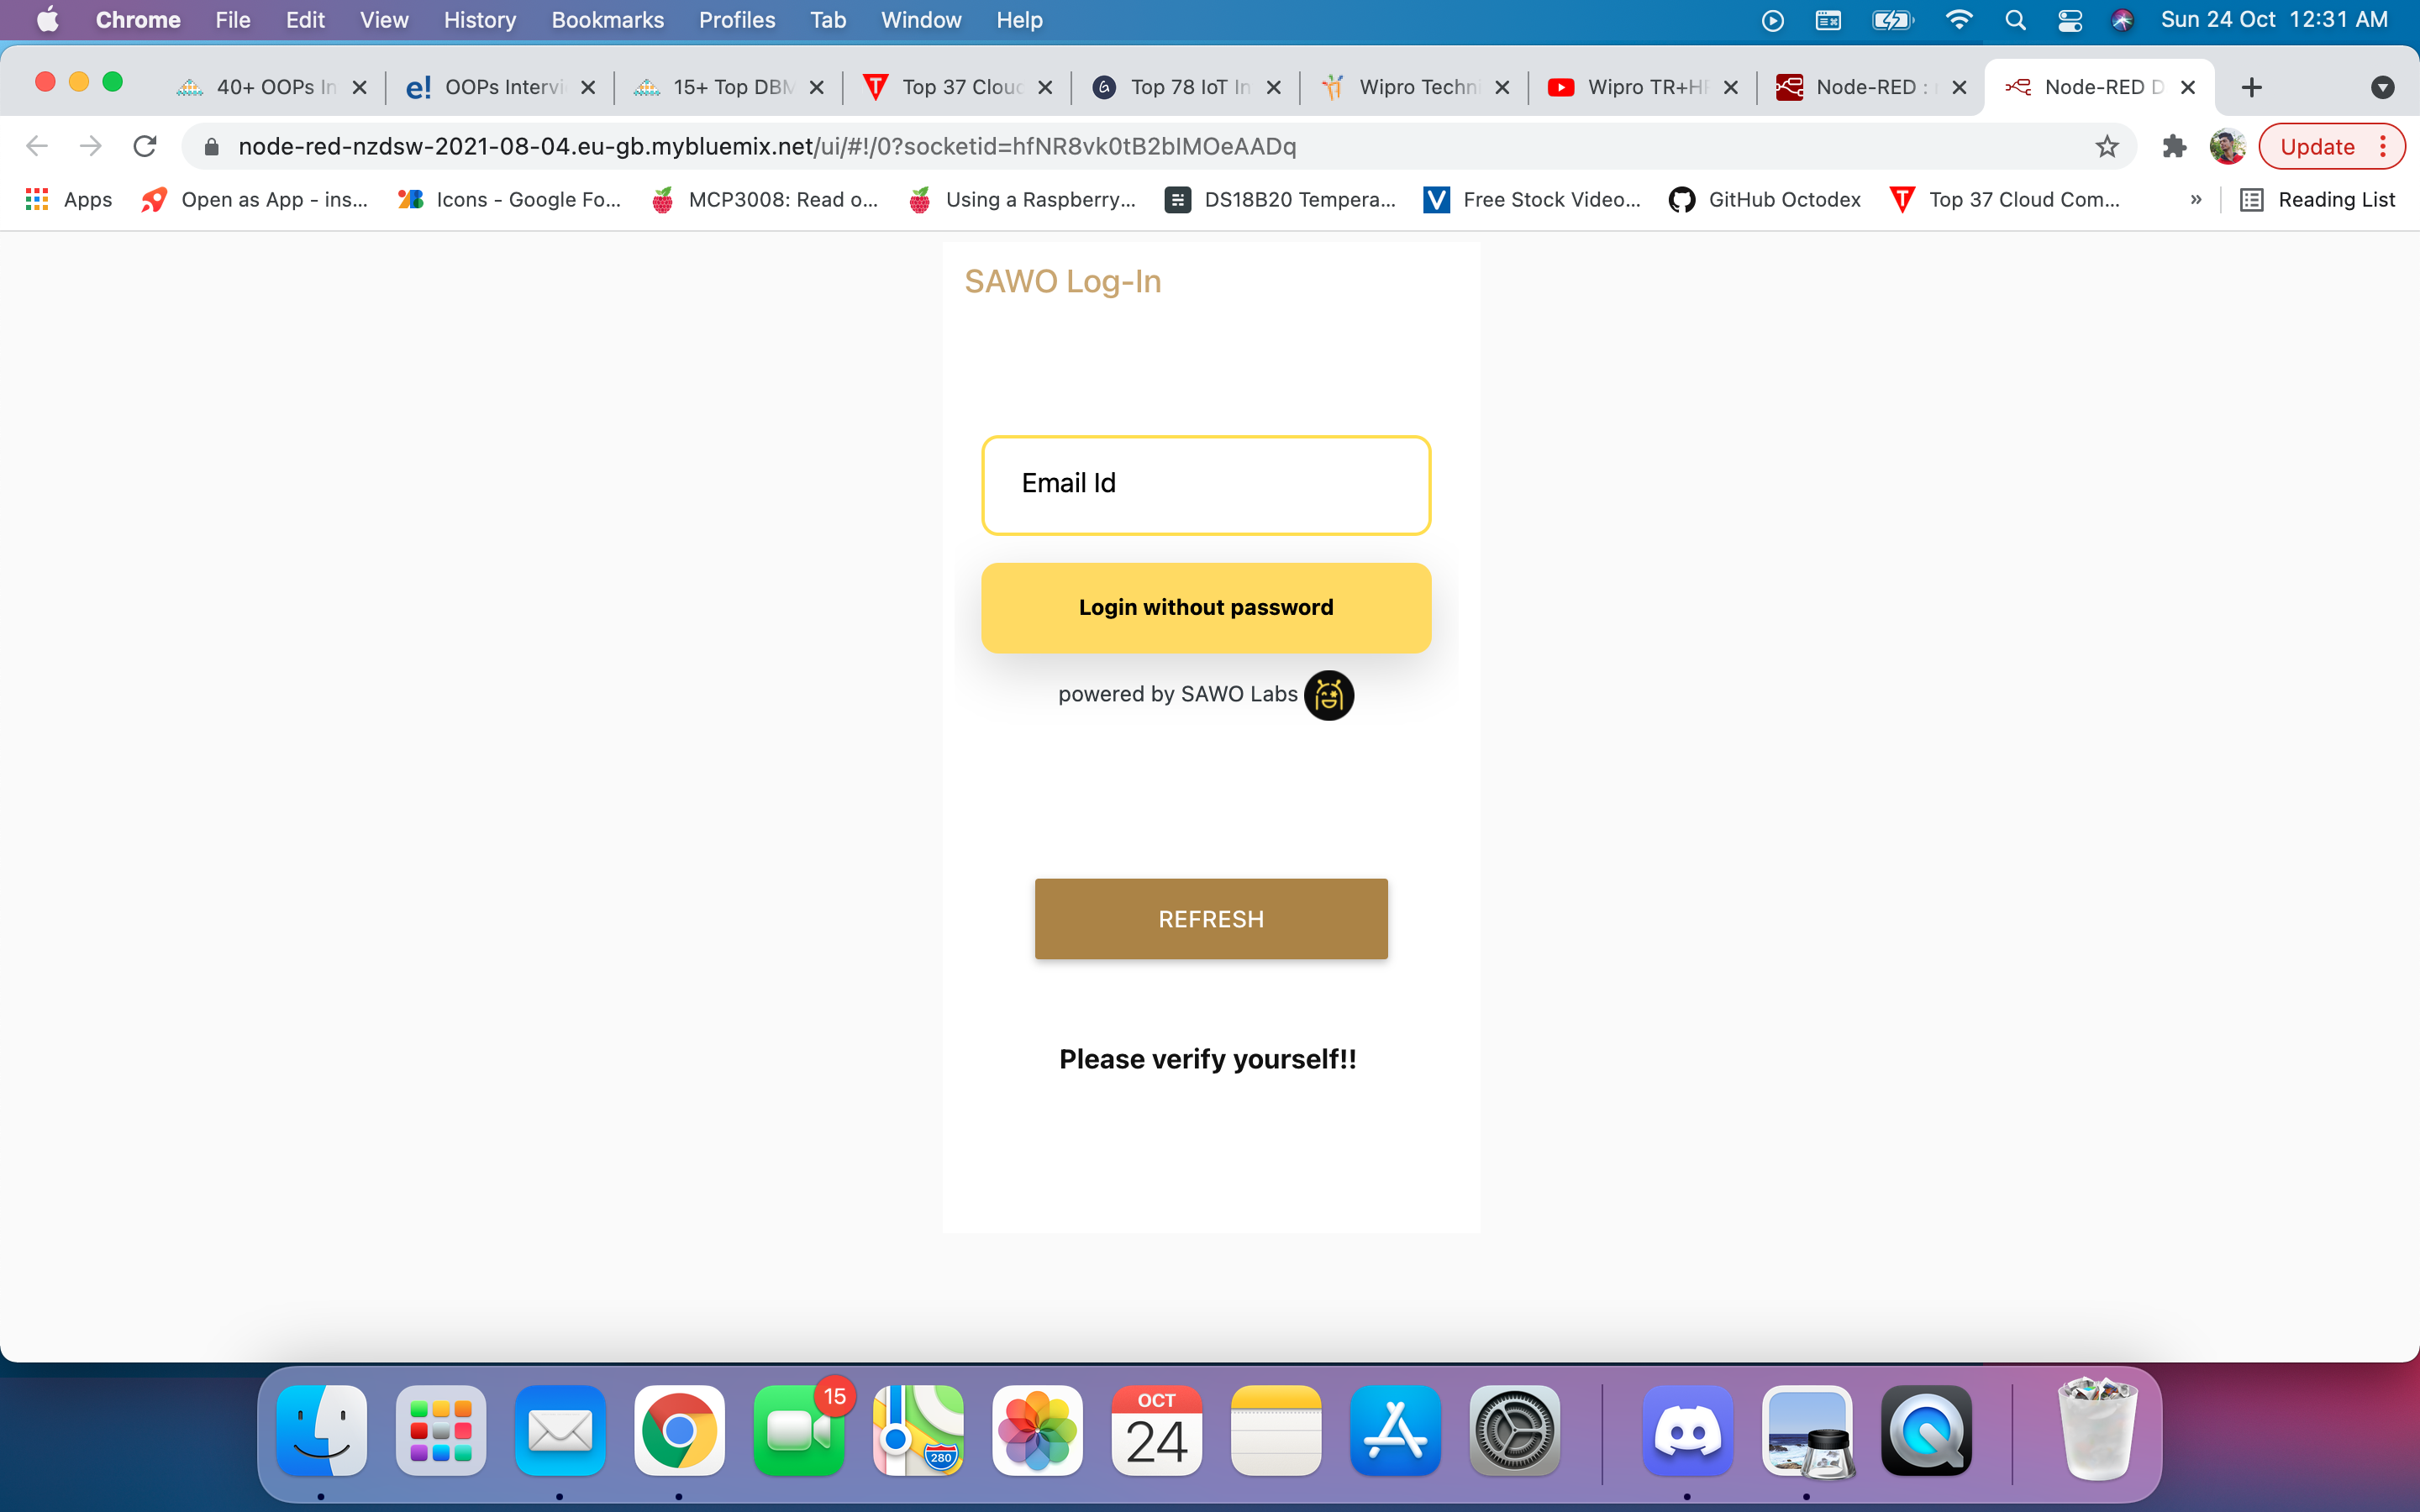Open Chrome's three-dot menu next to Update
This screenshot has height=1512, width=2420.
(2383, 147)
